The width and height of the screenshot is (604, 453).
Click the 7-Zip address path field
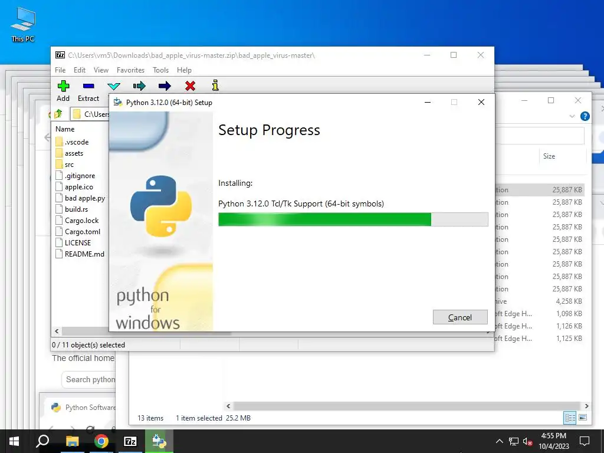pyautogui.click(x=90, y=114)
